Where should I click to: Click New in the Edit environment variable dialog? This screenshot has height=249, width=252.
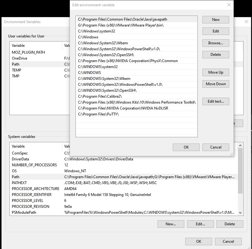pyautogui.click(x=216, y=19)
